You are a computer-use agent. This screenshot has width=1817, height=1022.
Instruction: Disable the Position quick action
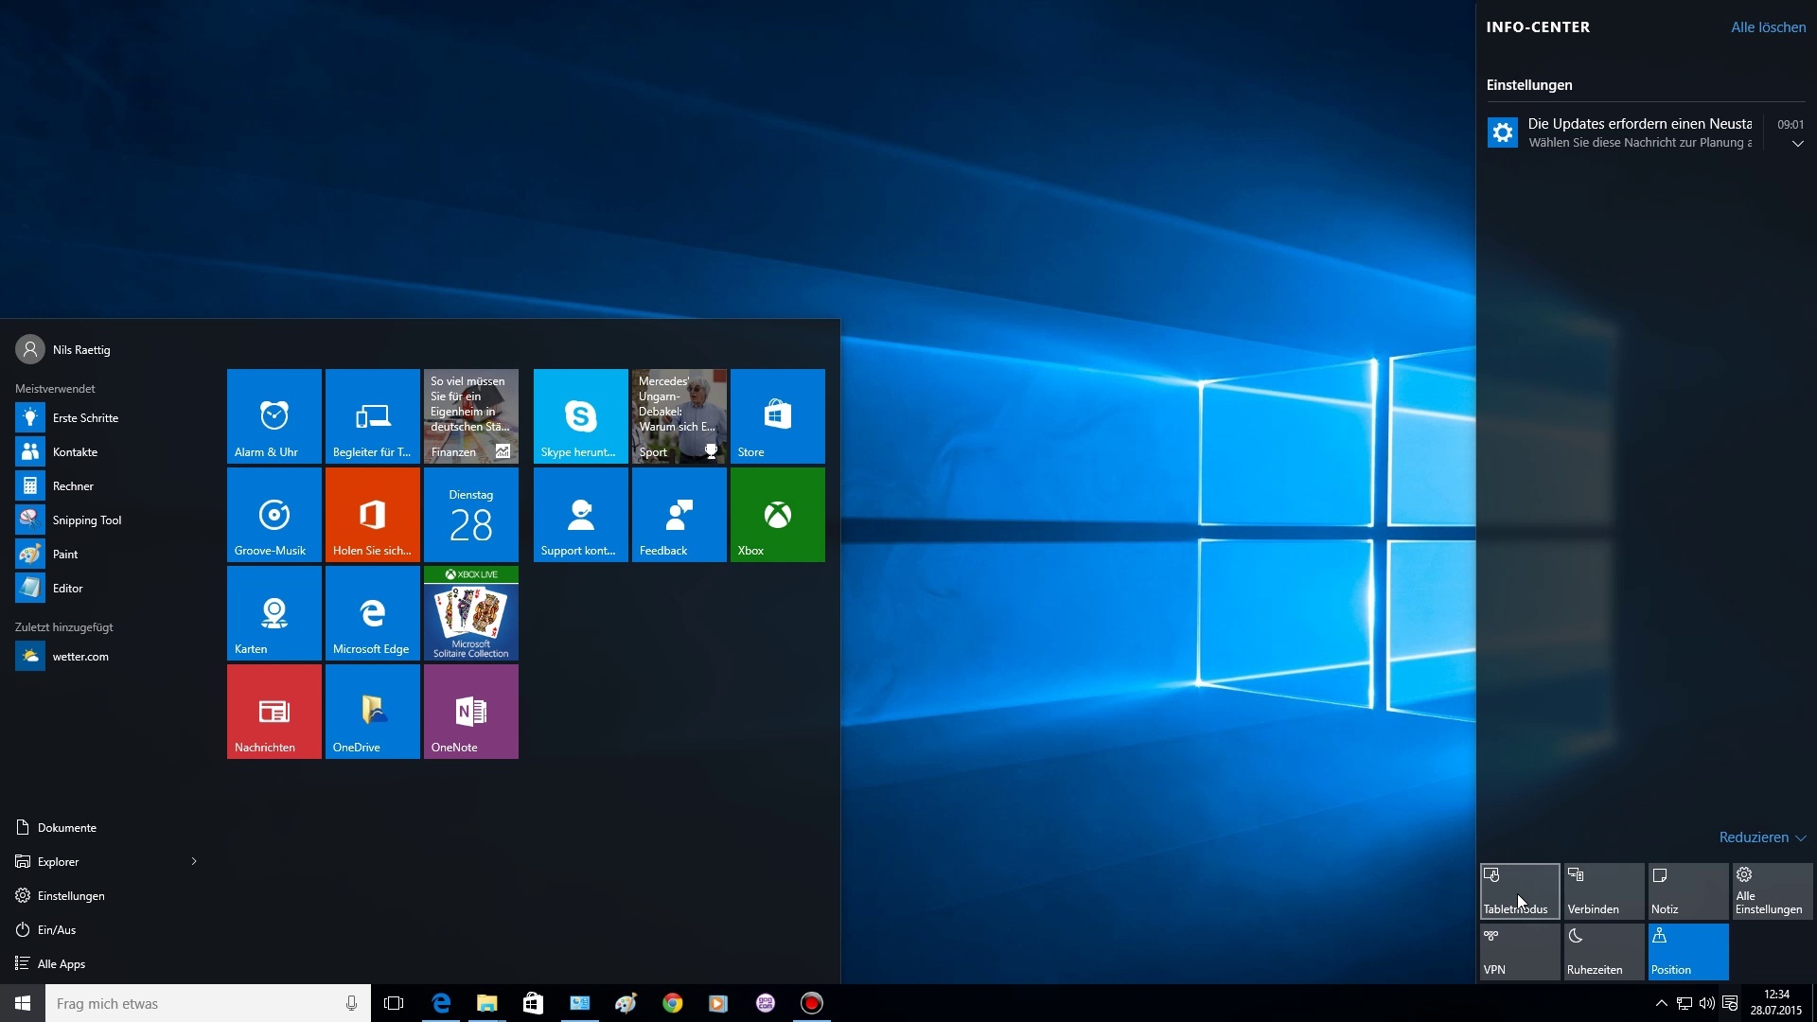1686,951
